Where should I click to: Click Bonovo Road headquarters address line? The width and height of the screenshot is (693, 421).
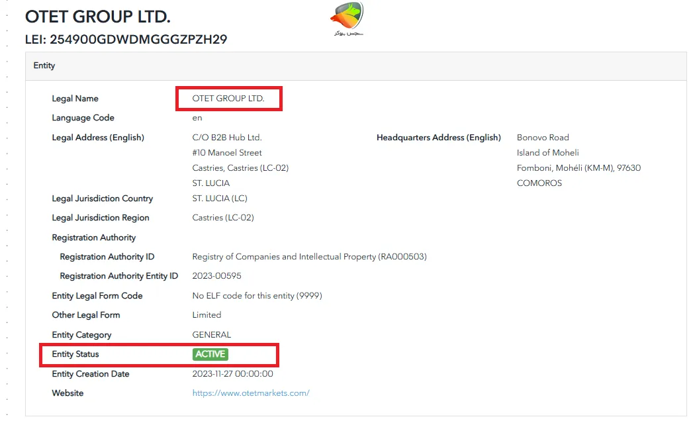(x=543, y=138)
